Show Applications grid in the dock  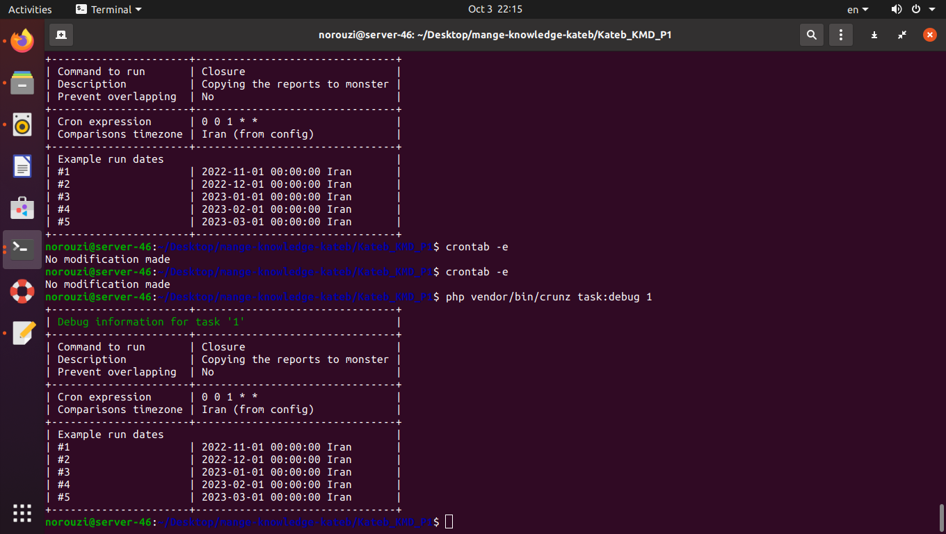[x=22, y=513]
